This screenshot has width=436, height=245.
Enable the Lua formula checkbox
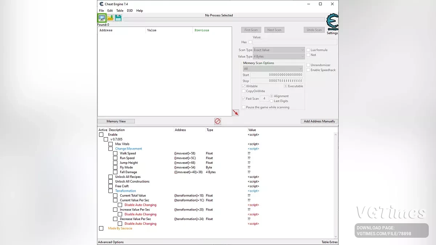tap(308, 50)
